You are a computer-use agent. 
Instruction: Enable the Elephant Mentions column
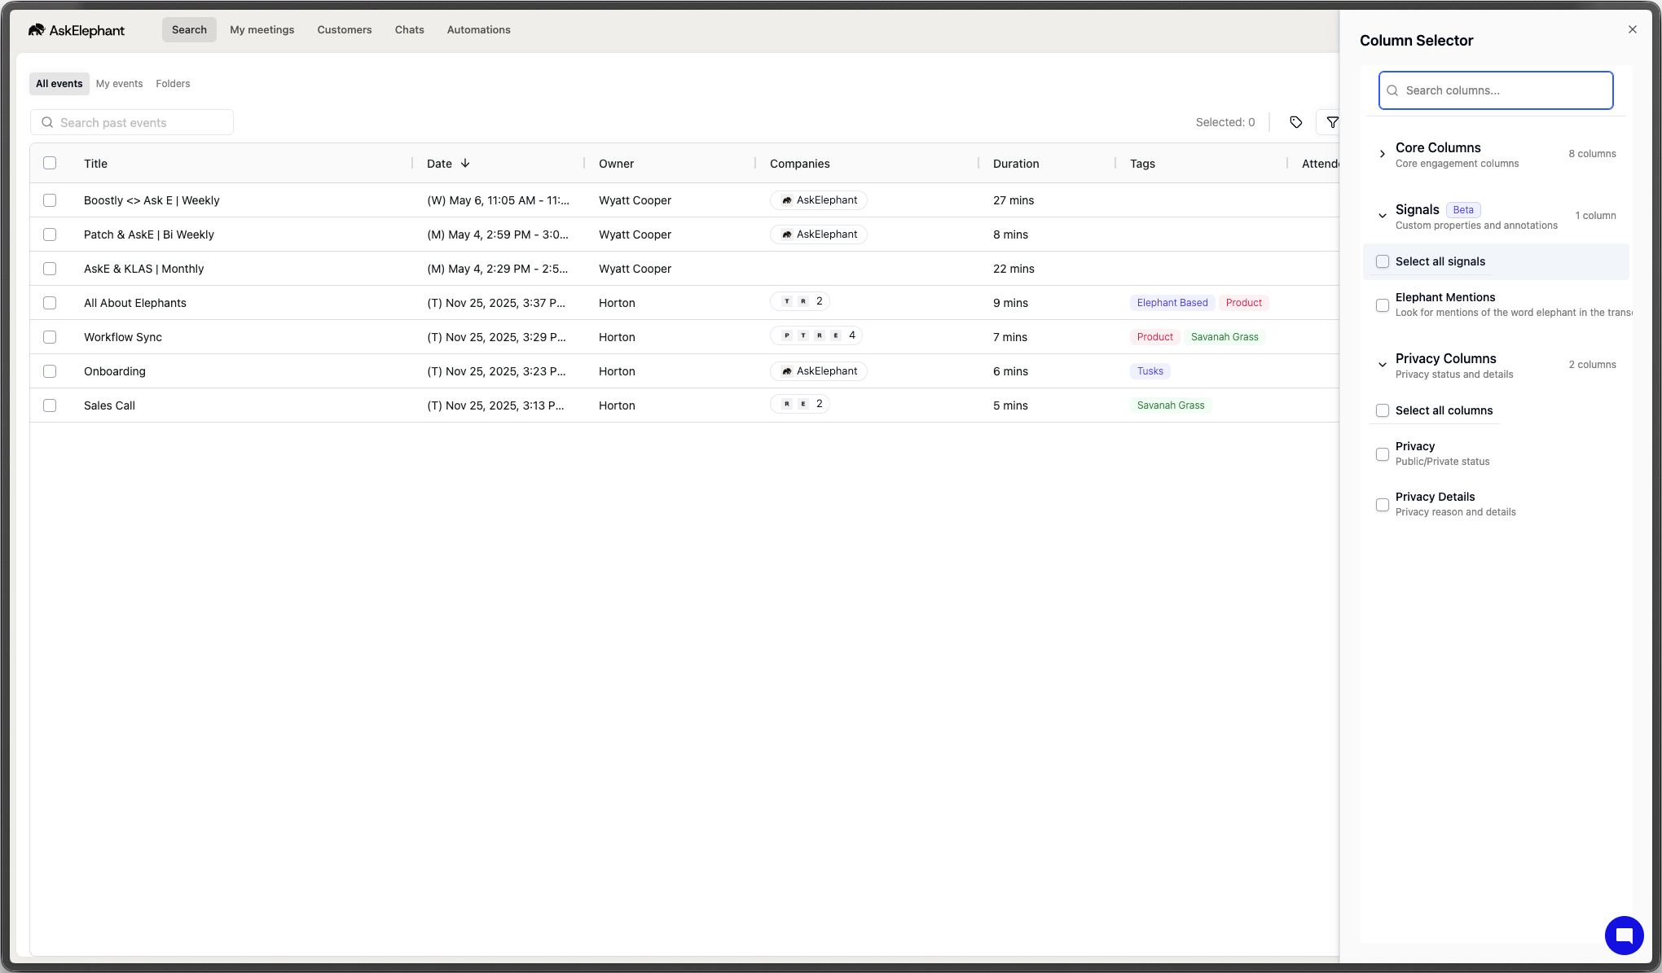[1383, 305]
